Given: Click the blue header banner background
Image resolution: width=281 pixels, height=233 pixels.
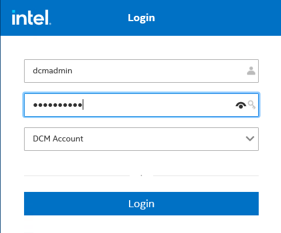Looking at the screenshot, I should click(215, 18).
